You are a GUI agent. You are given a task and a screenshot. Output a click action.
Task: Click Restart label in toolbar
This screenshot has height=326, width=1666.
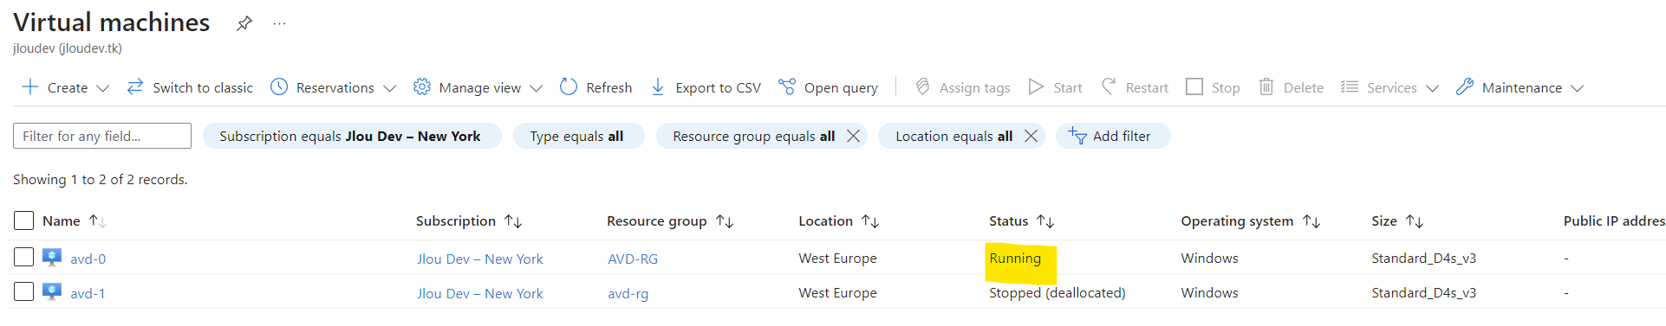pyautogui.click(x=1147, y=88)
